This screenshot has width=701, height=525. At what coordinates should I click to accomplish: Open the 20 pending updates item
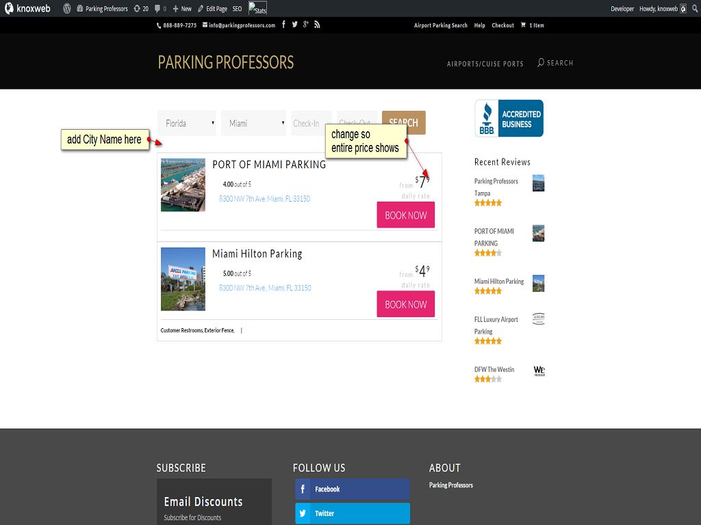pos(141,8)
